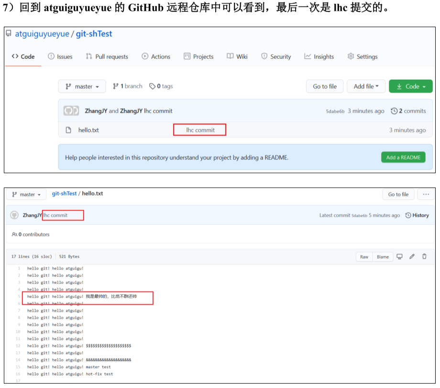Click the file icon next to hello.txt

(68, 130)
